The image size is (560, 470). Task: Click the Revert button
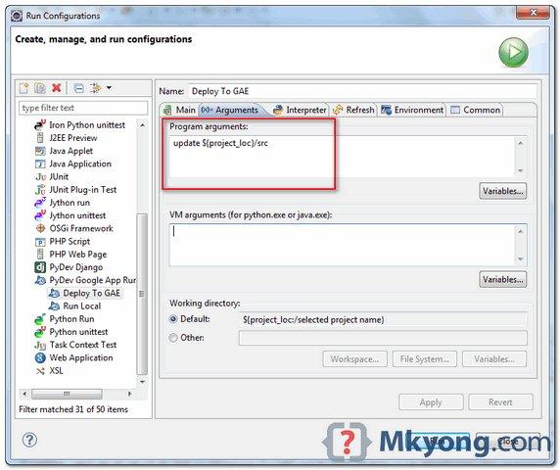tap(500, 402)
